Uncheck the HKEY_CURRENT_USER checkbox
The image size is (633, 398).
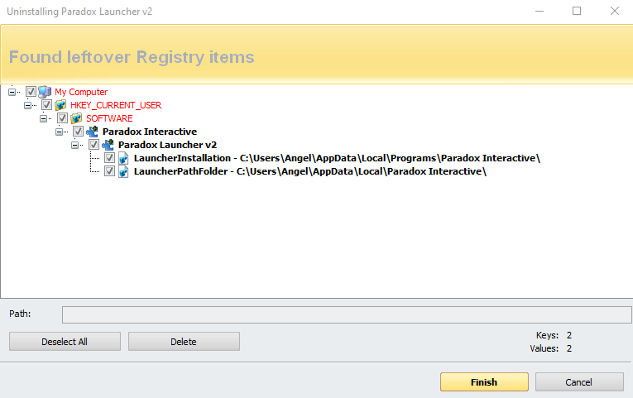pyautogui.click(x=47, y=105)
